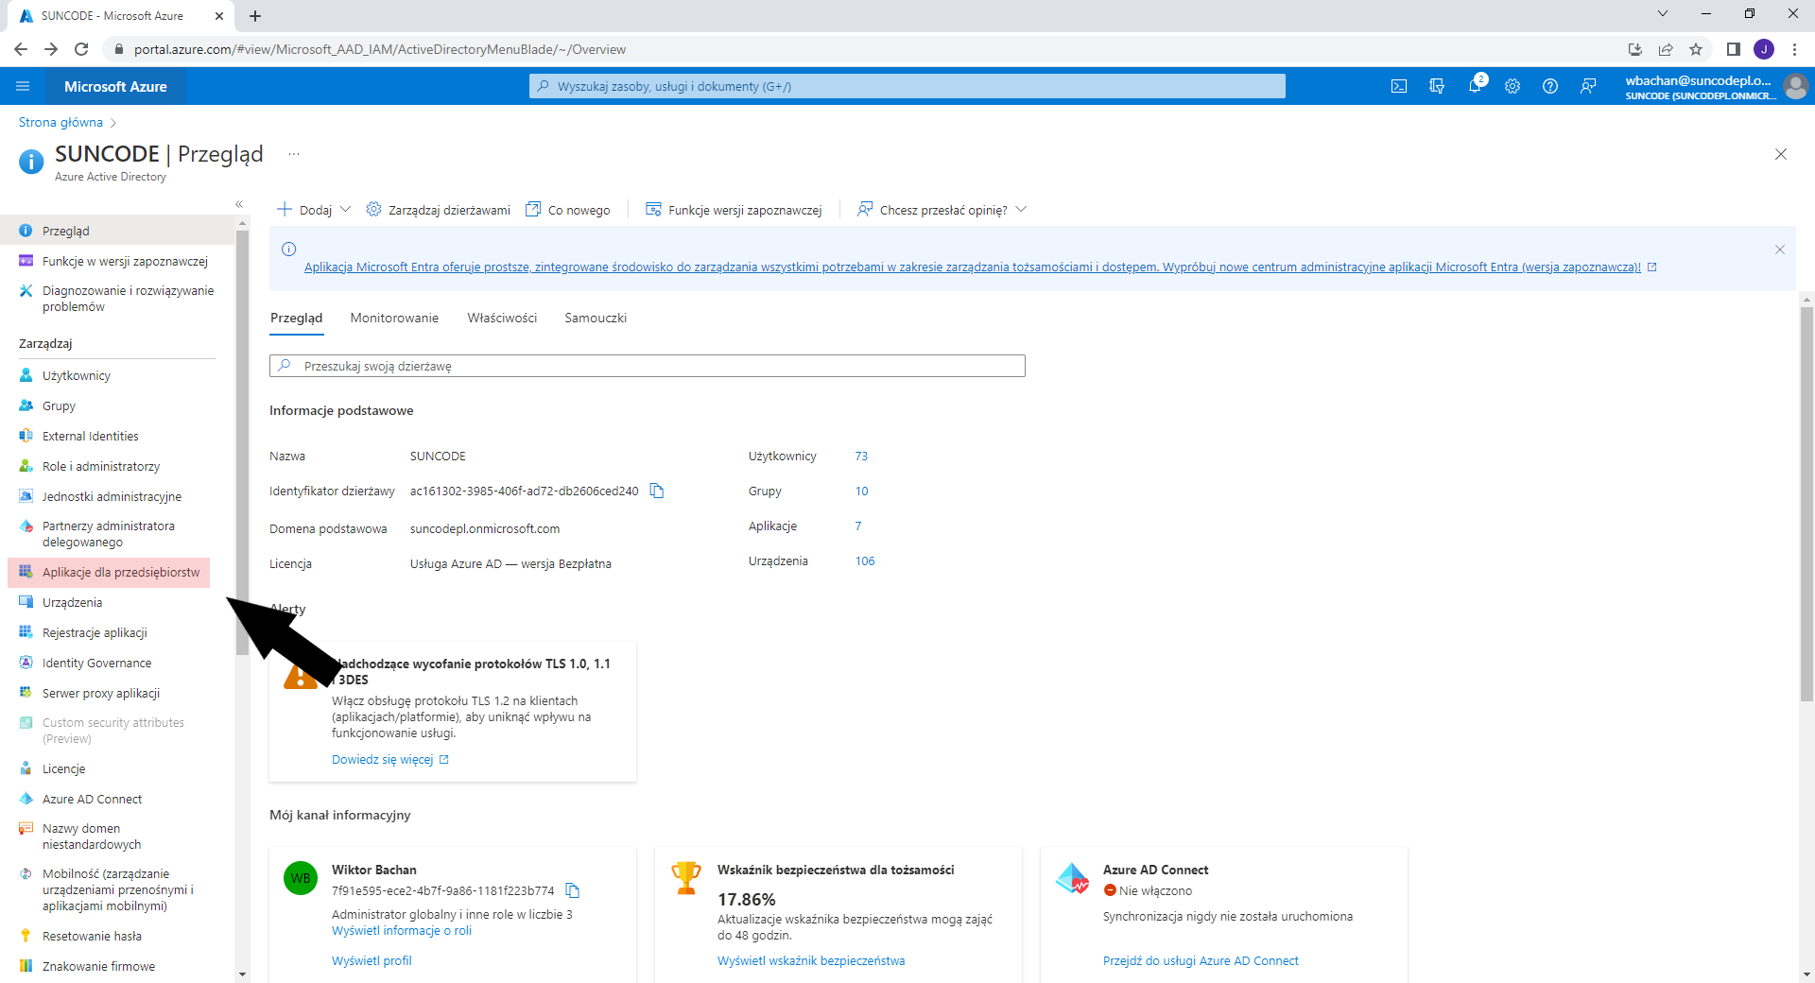1815x983 pixels.
Task: Click the help question mark icon
Action: click(1550, 86)
